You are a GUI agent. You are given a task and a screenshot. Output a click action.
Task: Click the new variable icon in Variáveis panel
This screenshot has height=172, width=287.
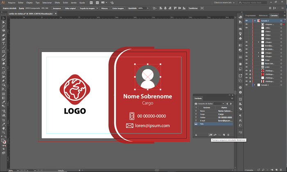pyautogui.click(x=224, y=135)
